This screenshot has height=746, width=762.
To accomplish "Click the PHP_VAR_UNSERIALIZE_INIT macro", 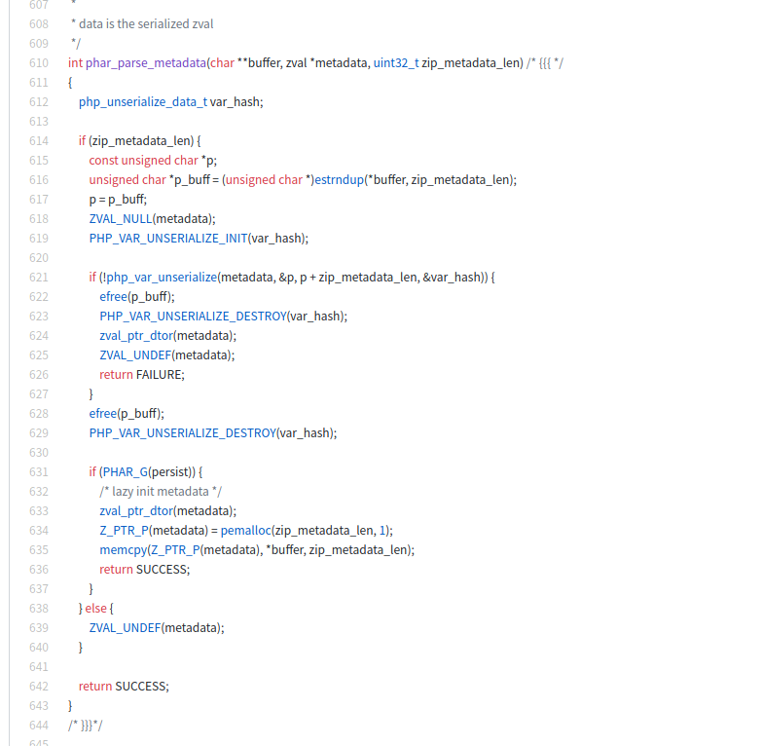I will (167, 239).
